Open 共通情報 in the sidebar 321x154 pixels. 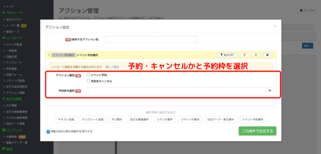(x=12, y=136)
